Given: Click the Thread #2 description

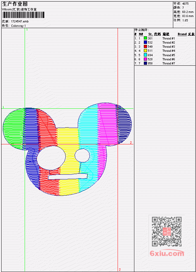Looking at the screenshot, I should (x=168, y=43).
